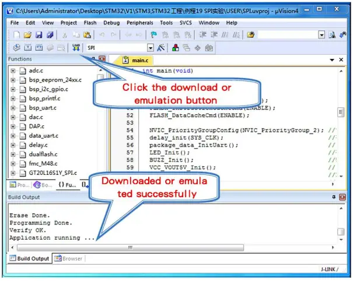Expand the DAP.c tree node
This screenshot has height=281, width=353.
point(13,127)
